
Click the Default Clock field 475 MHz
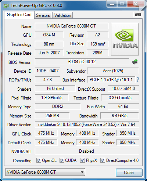[x=46, y=142]
